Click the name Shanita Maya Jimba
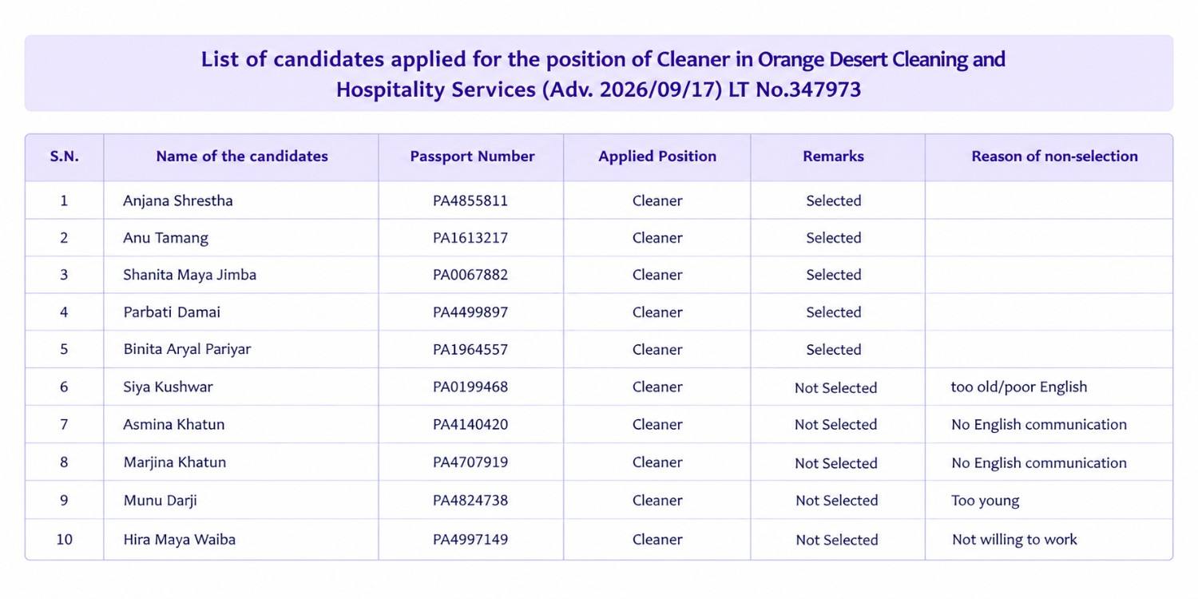1198x599 pixels. coord(190,275)
